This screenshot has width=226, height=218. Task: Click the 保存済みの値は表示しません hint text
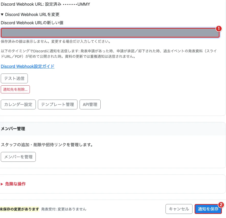pos(56,42)
